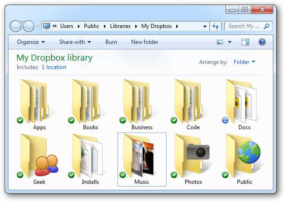The height and width of the screenshot is (202, 285).
Task: Select the Music folder thumbnail
Action: pyautogui.click(x=141, y=156)
